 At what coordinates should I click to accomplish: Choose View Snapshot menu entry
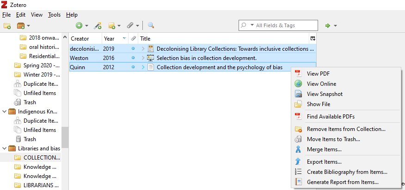point(346,94)
